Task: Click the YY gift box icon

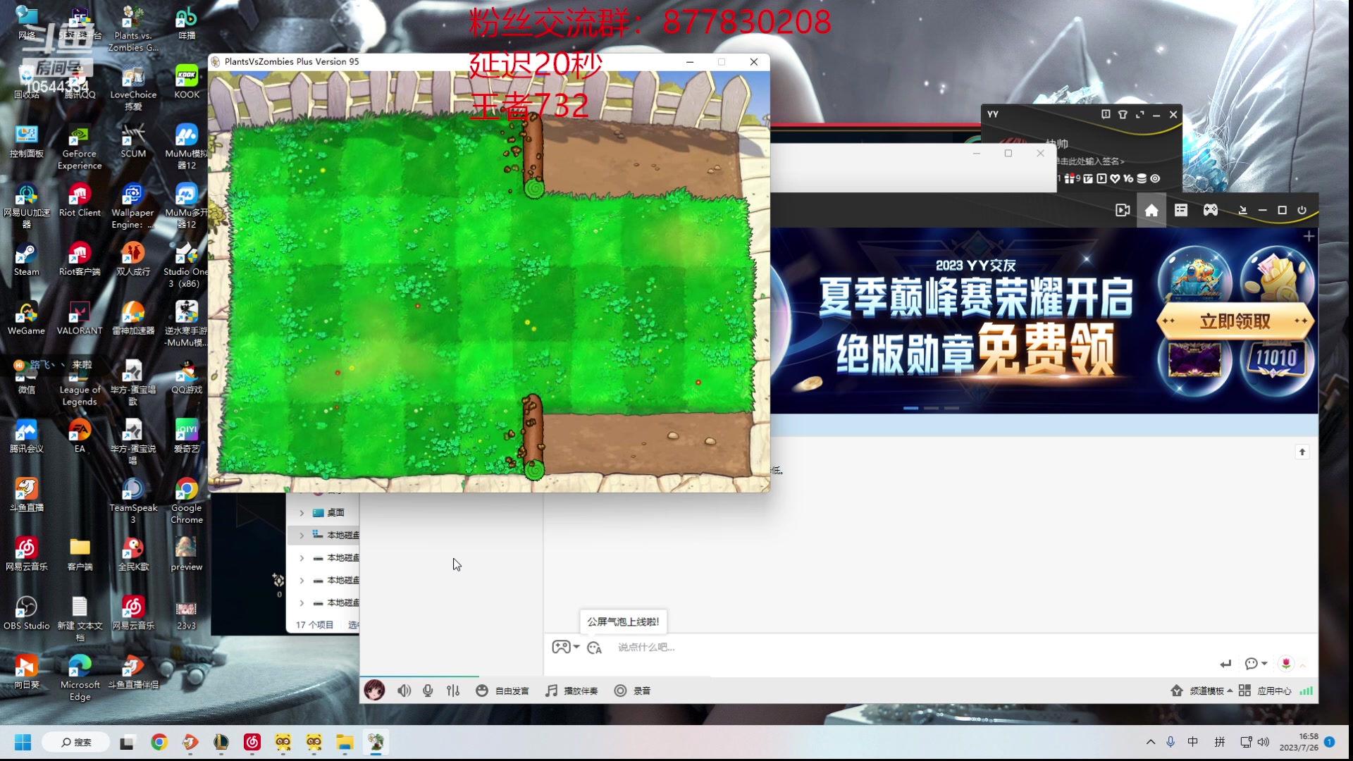Action: 1070,179
